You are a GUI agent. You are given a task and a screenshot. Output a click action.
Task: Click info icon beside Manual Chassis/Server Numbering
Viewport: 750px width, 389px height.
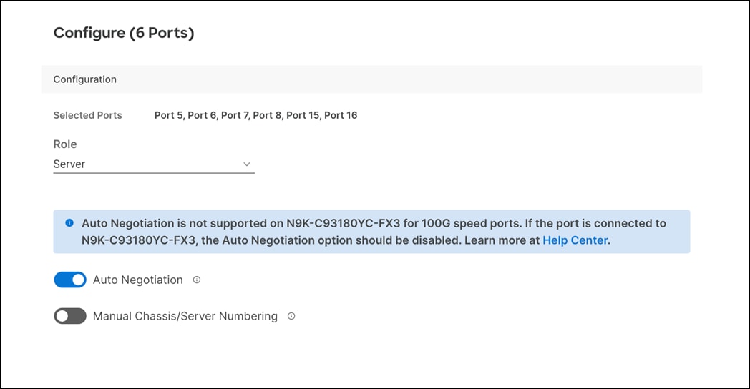click(291, 316)
